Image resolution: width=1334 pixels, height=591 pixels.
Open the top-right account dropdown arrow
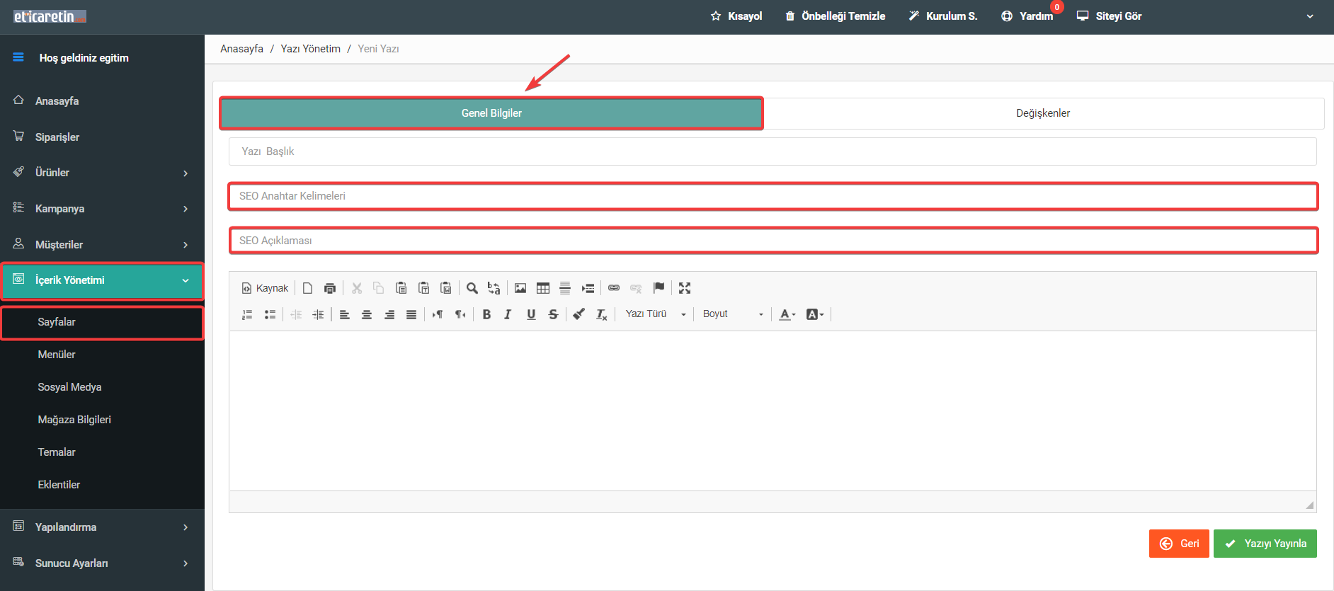(x=1310, y=16)
